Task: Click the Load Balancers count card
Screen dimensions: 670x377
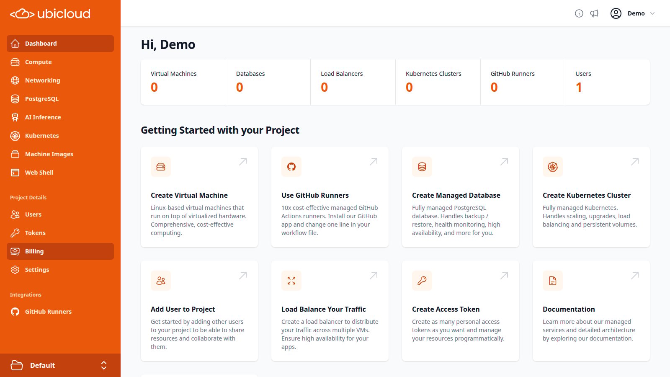Action: point(353,82)
